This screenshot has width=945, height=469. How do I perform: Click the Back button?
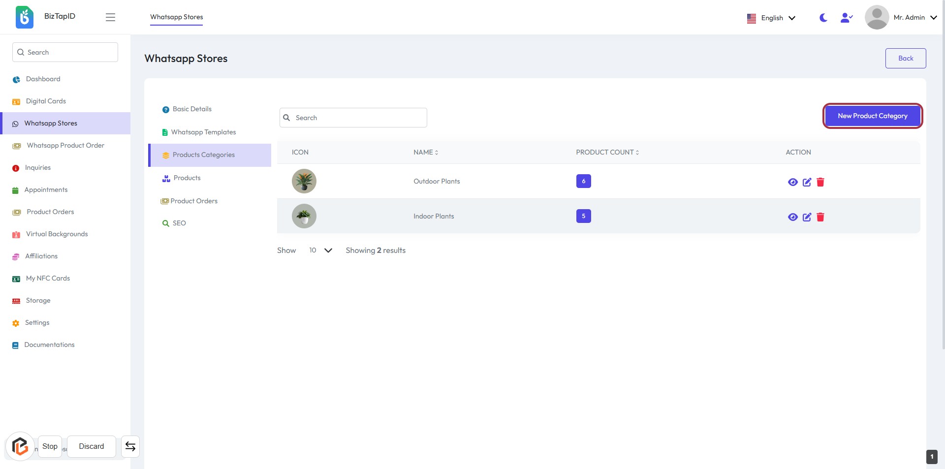click(905, 58)
